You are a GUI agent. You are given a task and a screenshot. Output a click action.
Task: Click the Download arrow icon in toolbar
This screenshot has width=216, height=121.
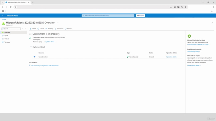click(56, 29)
